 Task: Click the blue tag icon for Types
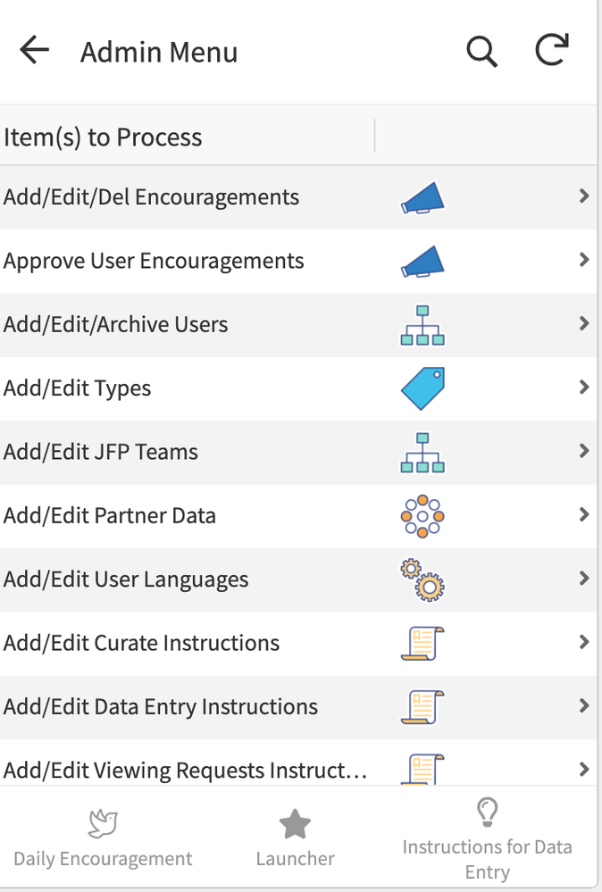[422, 388]
